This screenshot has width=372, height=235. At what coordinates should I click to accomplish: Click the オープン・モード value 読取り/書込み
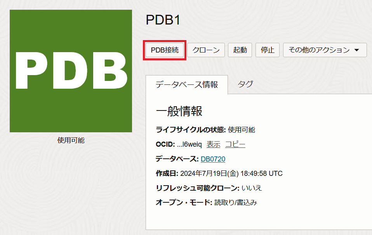pyautogui.click(x=236, y=203)
